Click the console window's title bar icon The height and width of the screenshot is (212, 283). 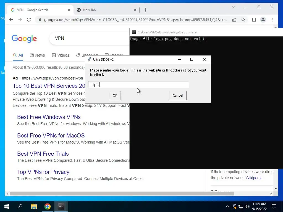pos(134,32)
